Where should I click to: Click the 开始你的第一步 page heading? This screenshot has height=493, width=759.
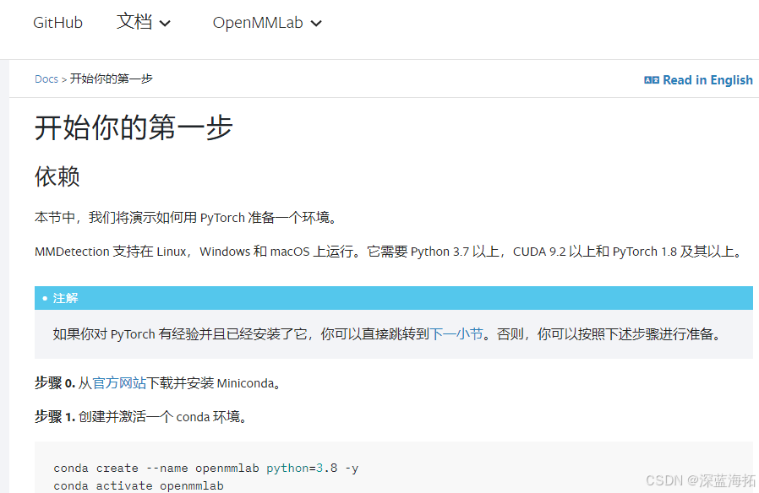click(133, 127)
